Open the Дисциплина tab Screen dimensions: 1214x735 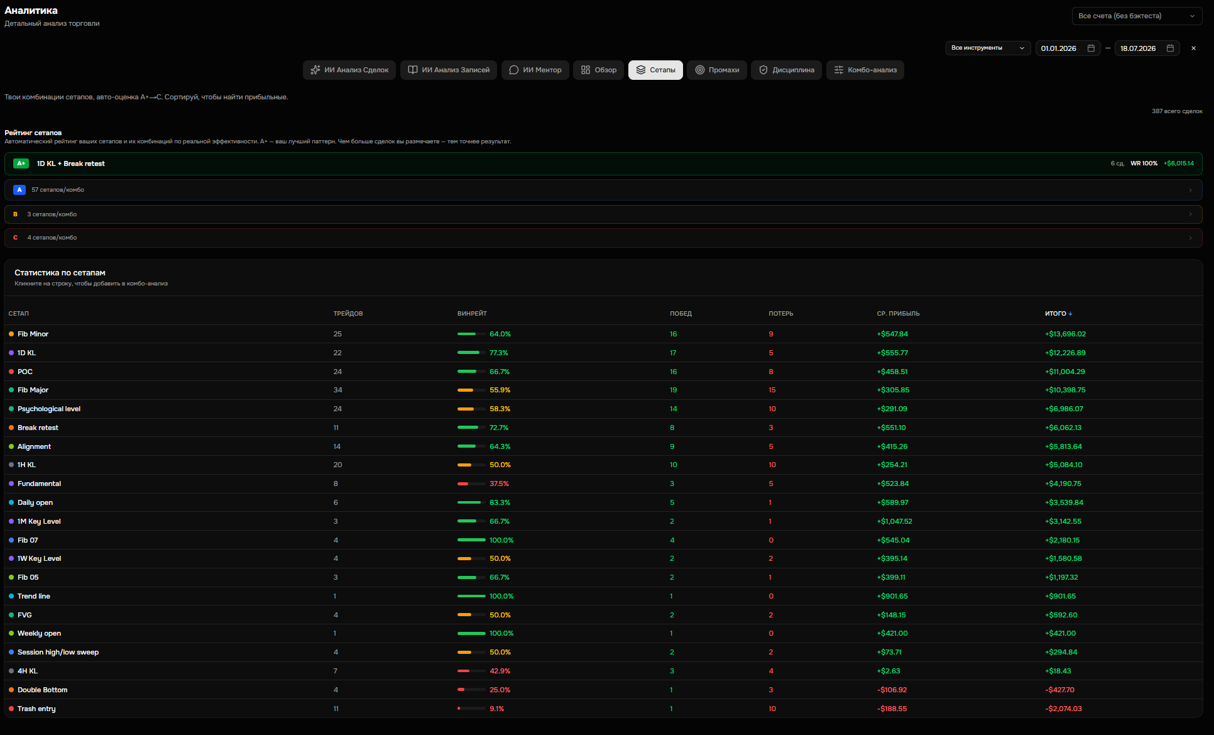coord(786,70)
